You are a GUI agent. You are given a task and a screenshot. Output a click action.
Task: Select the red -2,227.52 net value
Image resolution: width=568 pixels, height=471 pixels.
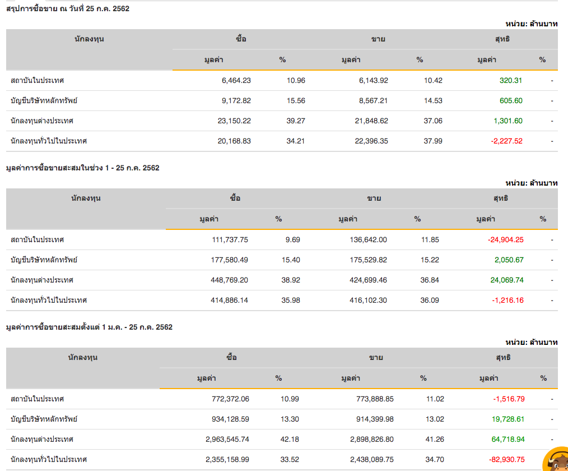[506, 141]
